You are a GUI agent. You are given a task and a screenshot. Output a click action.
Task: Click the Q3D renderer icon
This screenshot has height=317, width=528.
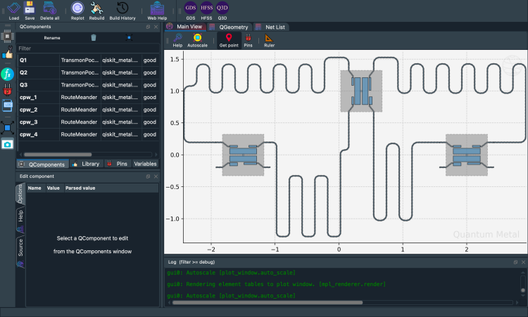[x=222, y=11]
